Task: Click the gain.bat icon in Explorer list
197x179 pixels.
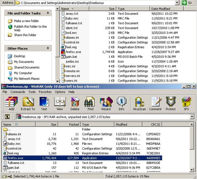Action: [x=63, y=57]
